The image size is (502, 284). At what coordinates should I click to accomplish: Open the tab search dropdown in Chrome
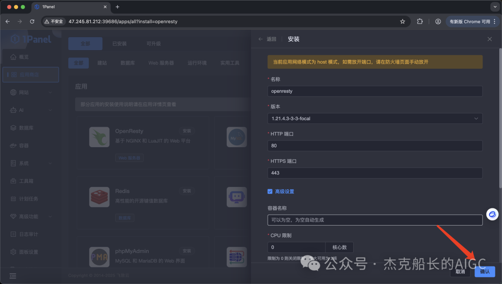point(495,6)
